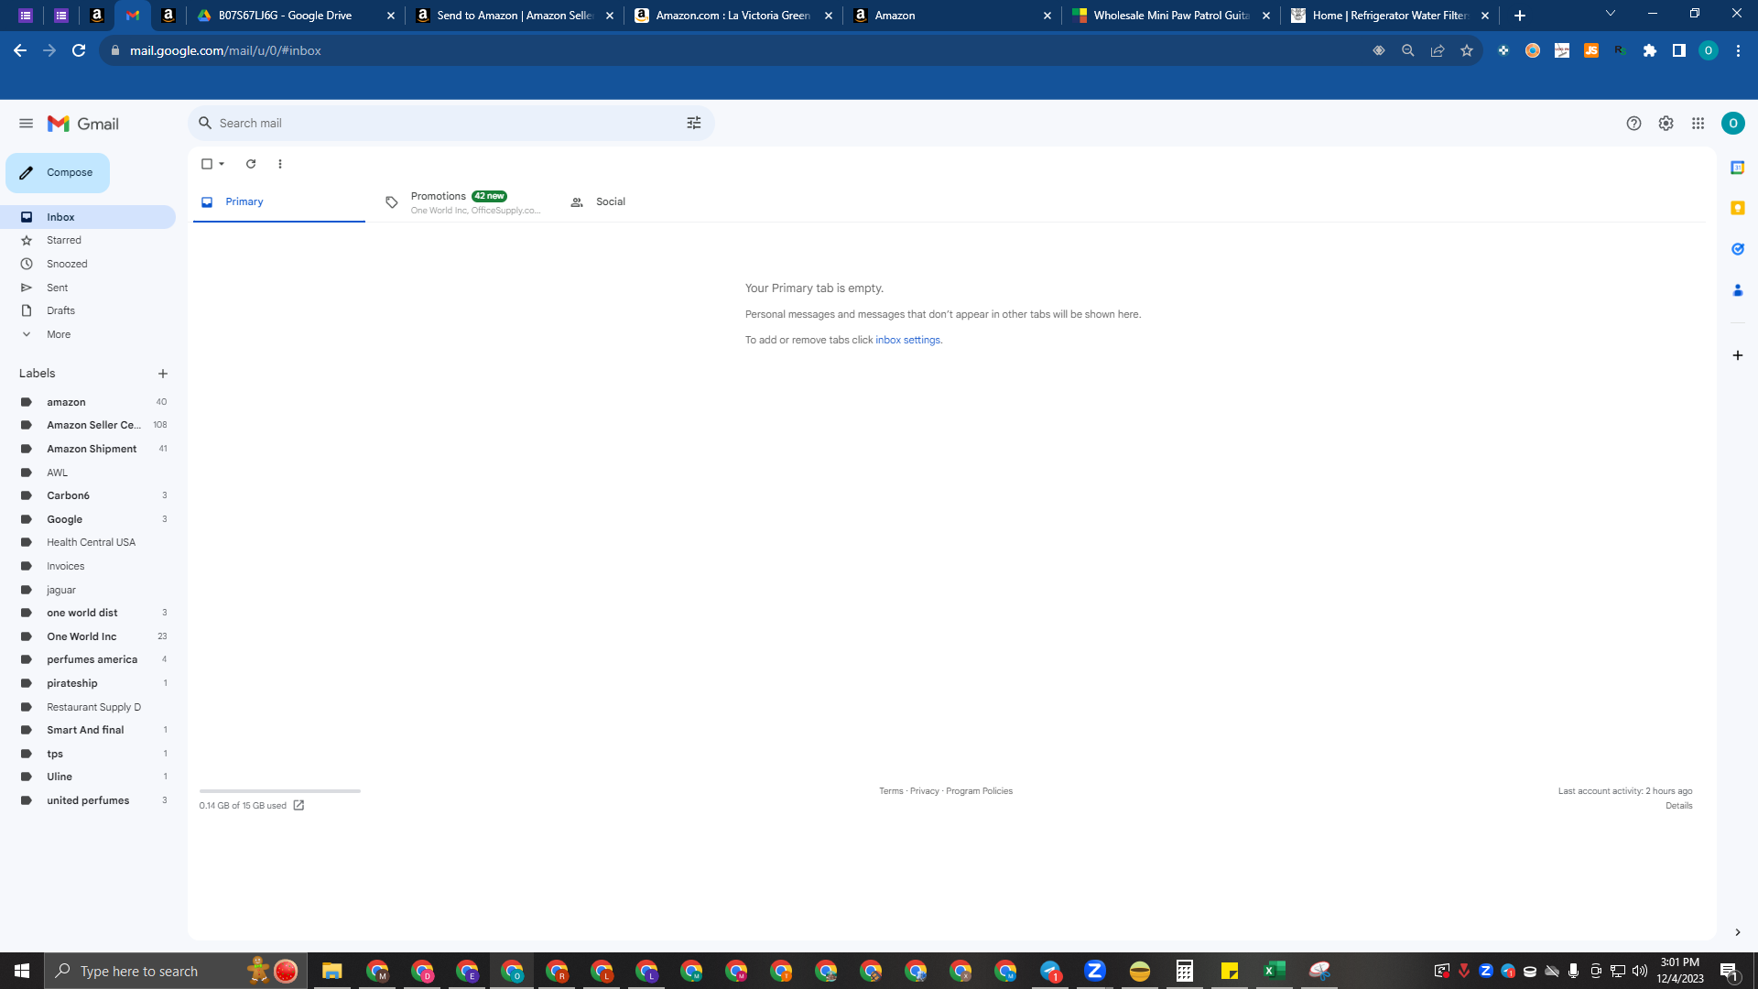
Task: Open the One World Inc label
Action: (88, 637)
